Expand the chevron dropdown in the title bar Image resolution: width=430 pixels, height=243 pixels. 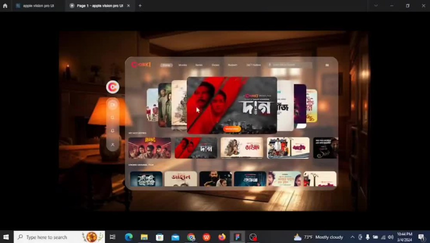pos(376,6)
